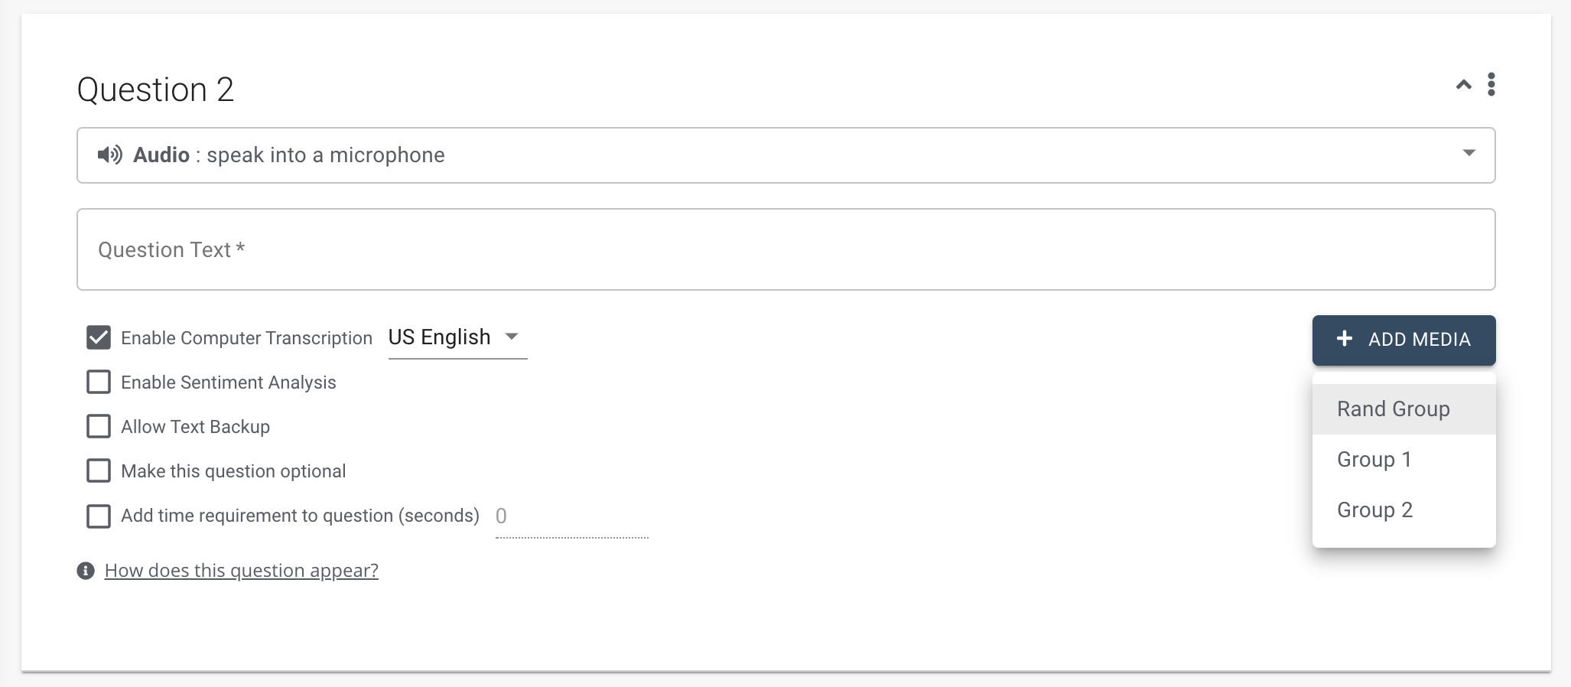Enable the time requirement checkbox
Viewport: 1571px width, 687px height.
(x=99, y=516)
